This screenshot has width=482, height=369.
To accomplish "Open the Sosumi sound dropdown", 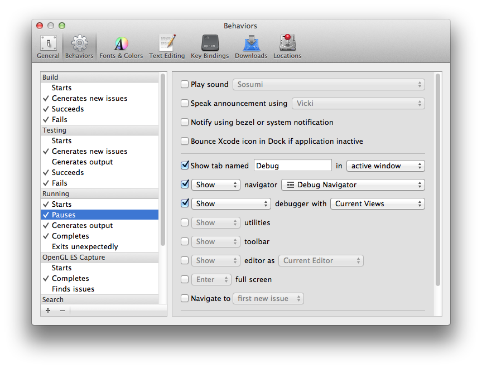I will tap(329, 85).
